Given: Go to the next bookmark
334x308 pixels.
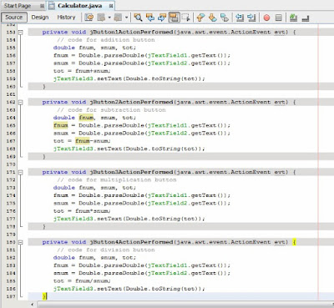Looking at the screenshot, I should 212,18.
